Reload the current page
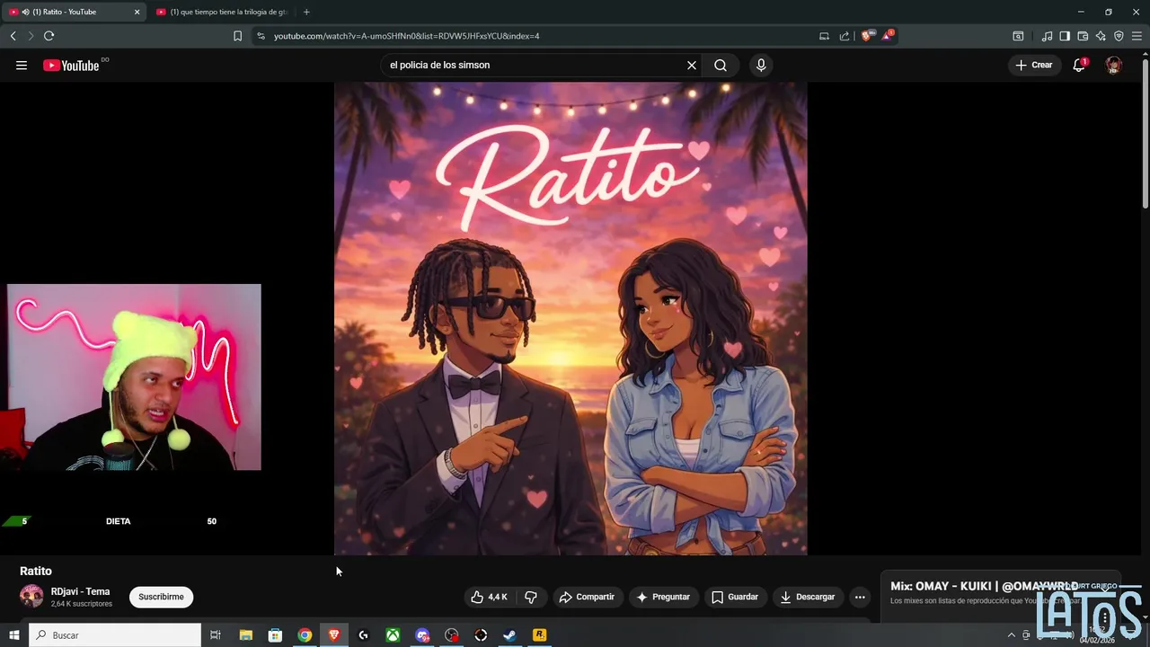Viewport: 1150px width, 647px height. pos(49,36)
